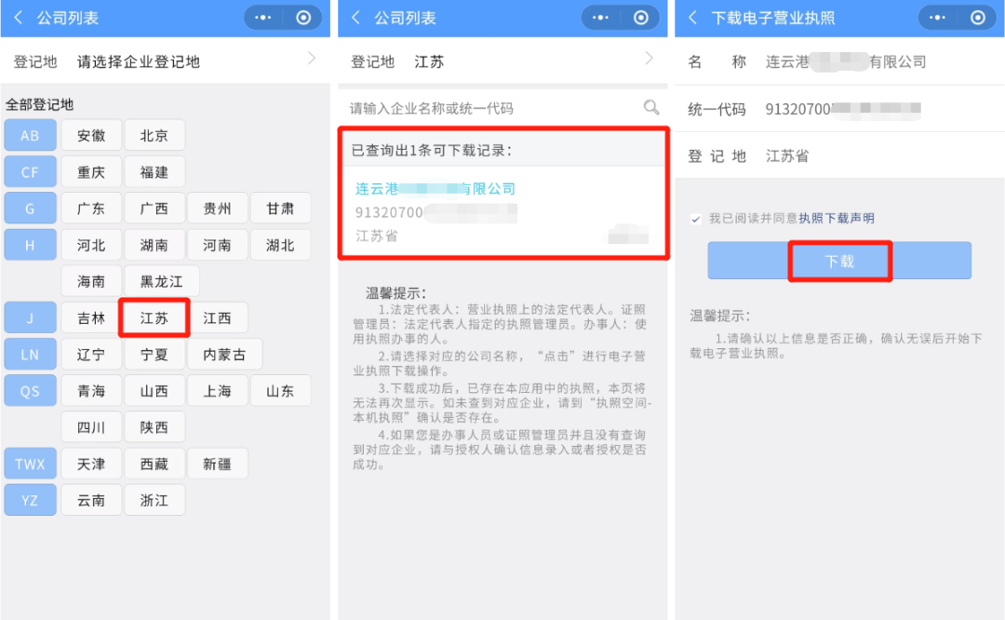1005x620 pixels.
Task: Tap the close circle icon on the Jiangsu results screen
Action: 640,18
